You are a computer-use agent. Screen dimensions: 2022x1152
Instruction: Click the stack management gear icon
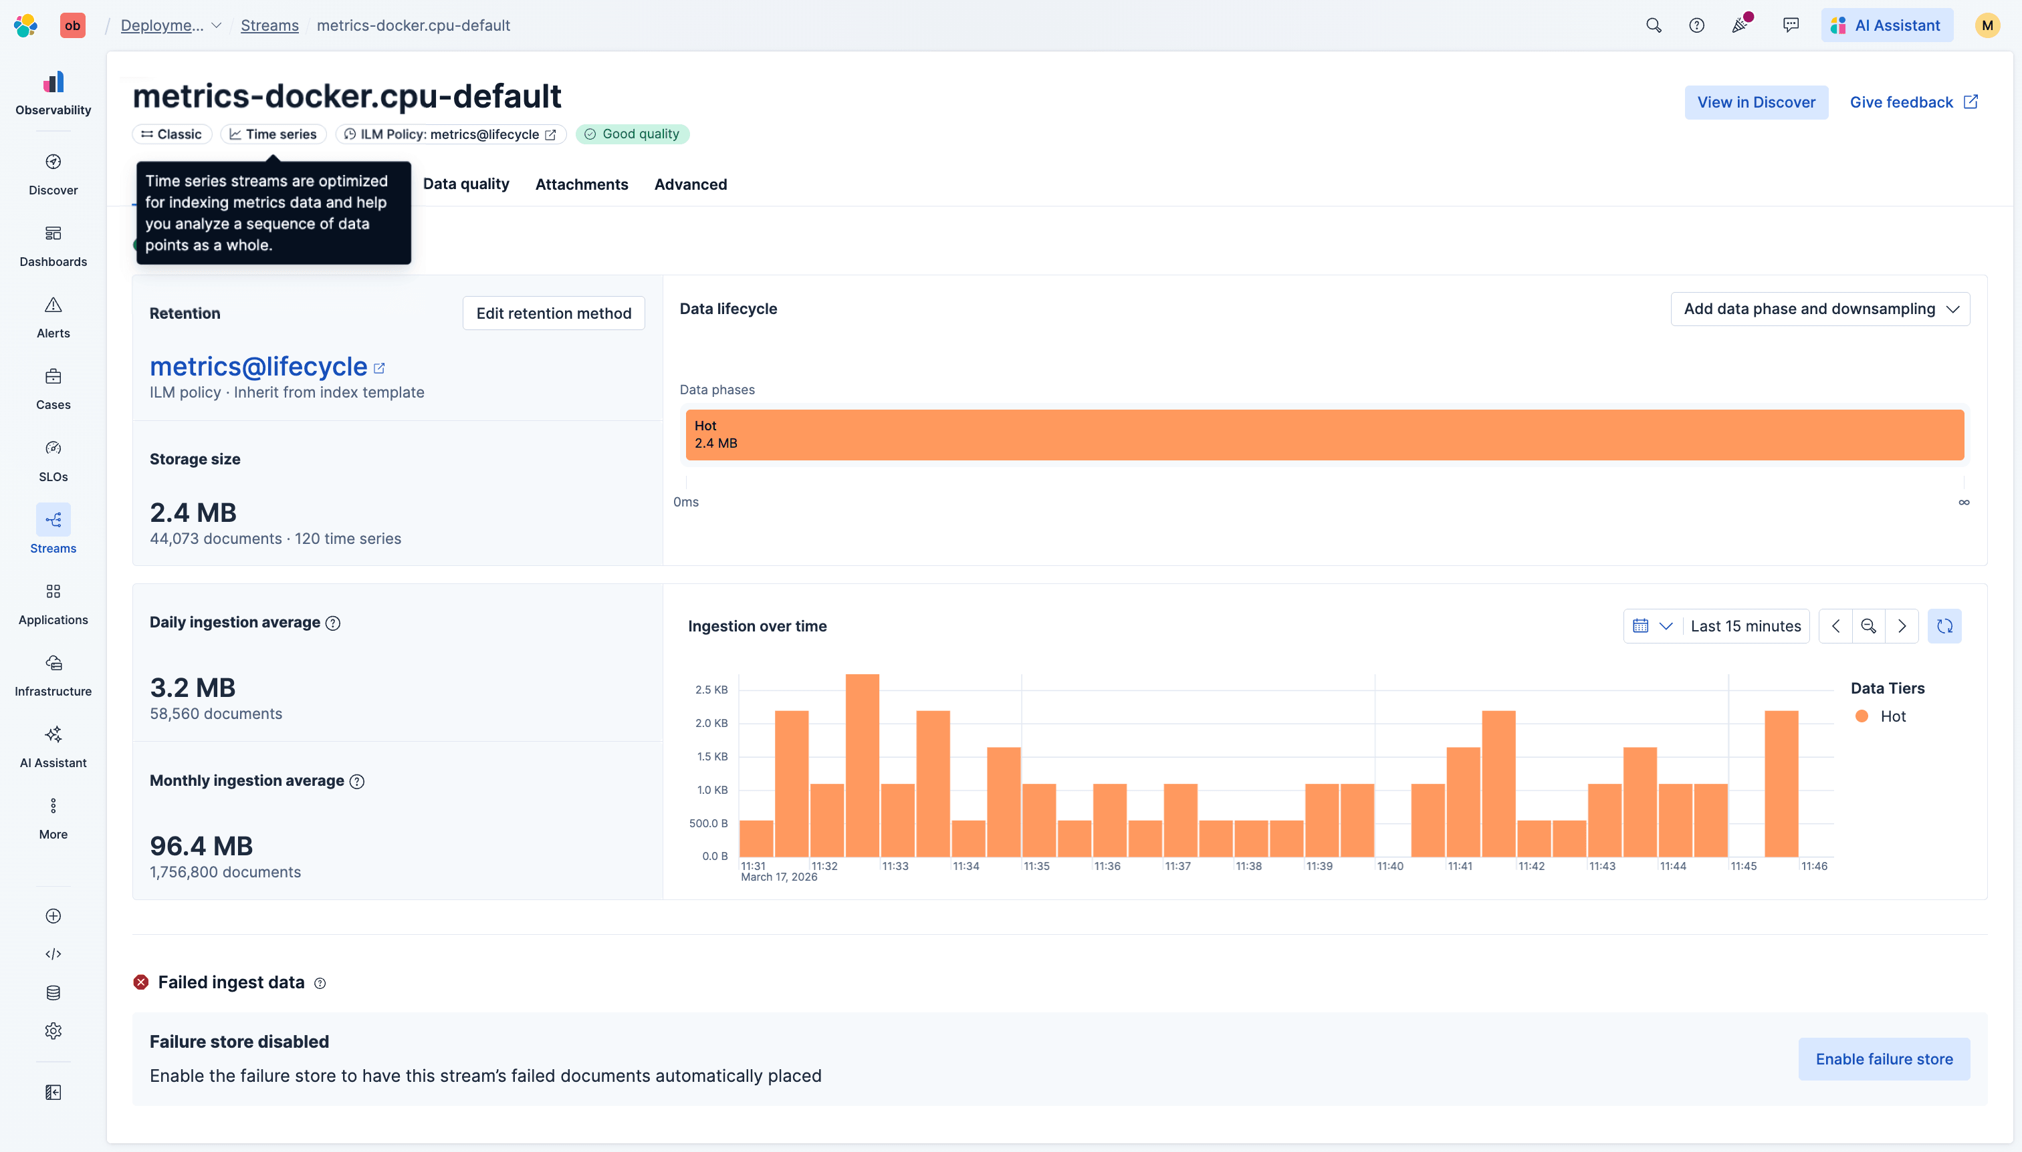53,1030
